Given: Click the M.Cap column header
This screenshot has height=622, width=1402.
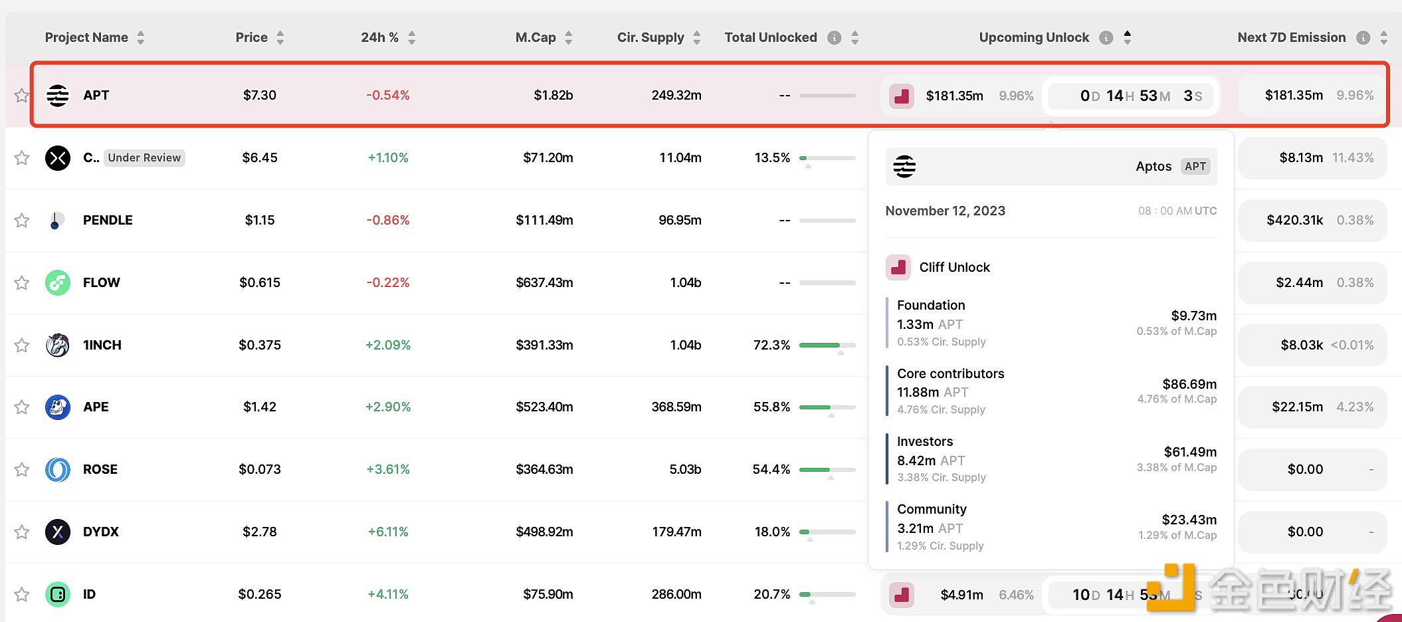Looking at the screenshot, I should pyautogui.click(x=536, y=38).
